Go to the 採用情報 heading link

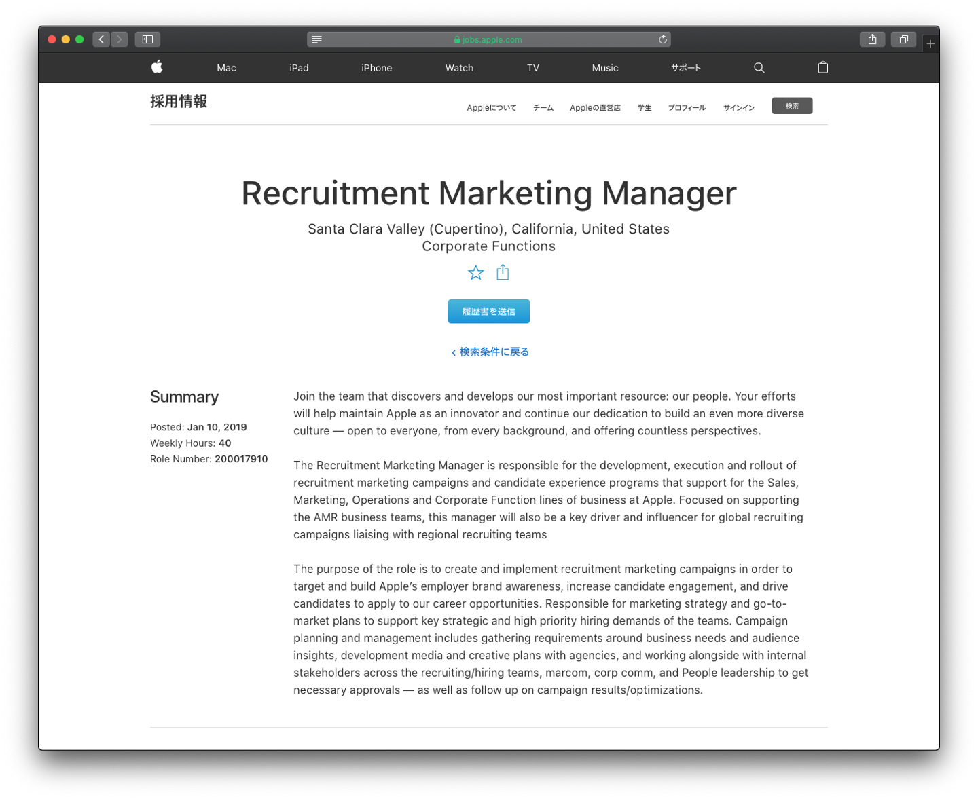(x=179, y=102)
